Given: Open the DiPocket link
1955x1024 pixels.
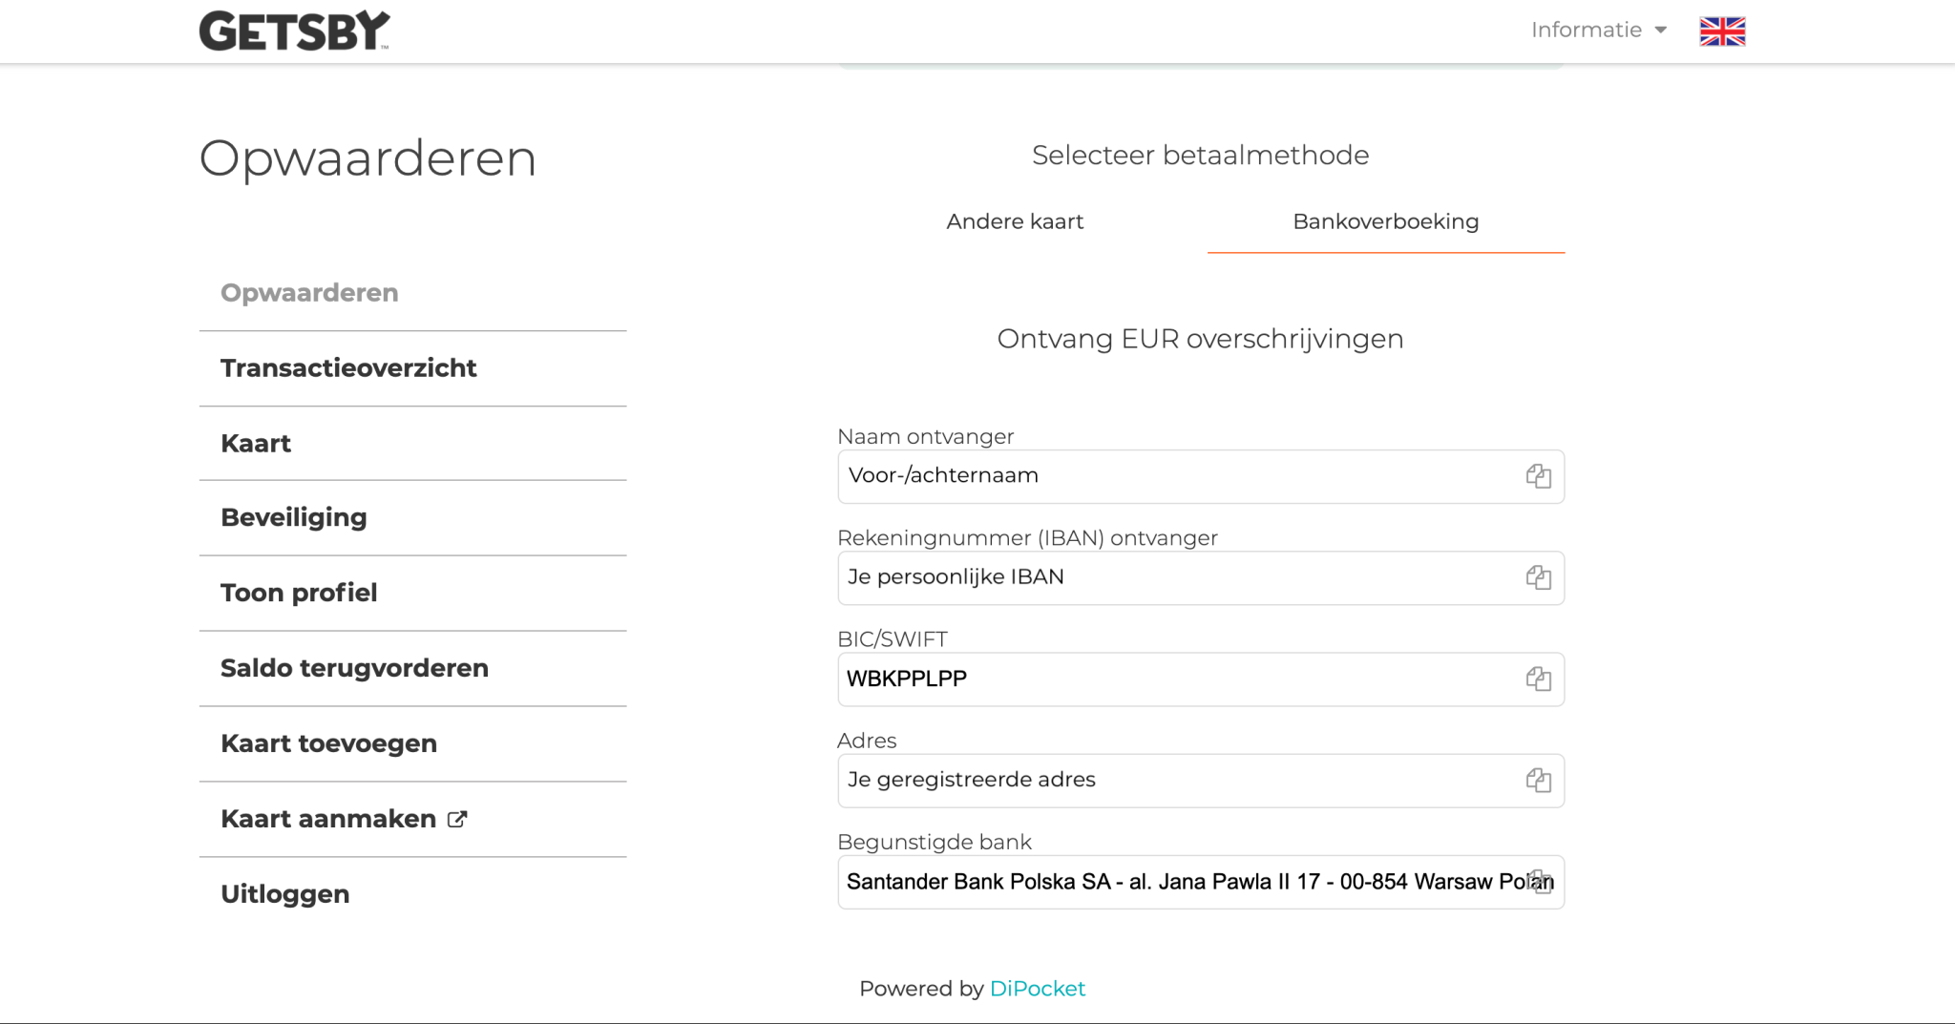Looking at the screenshot, I should 1038,989.
